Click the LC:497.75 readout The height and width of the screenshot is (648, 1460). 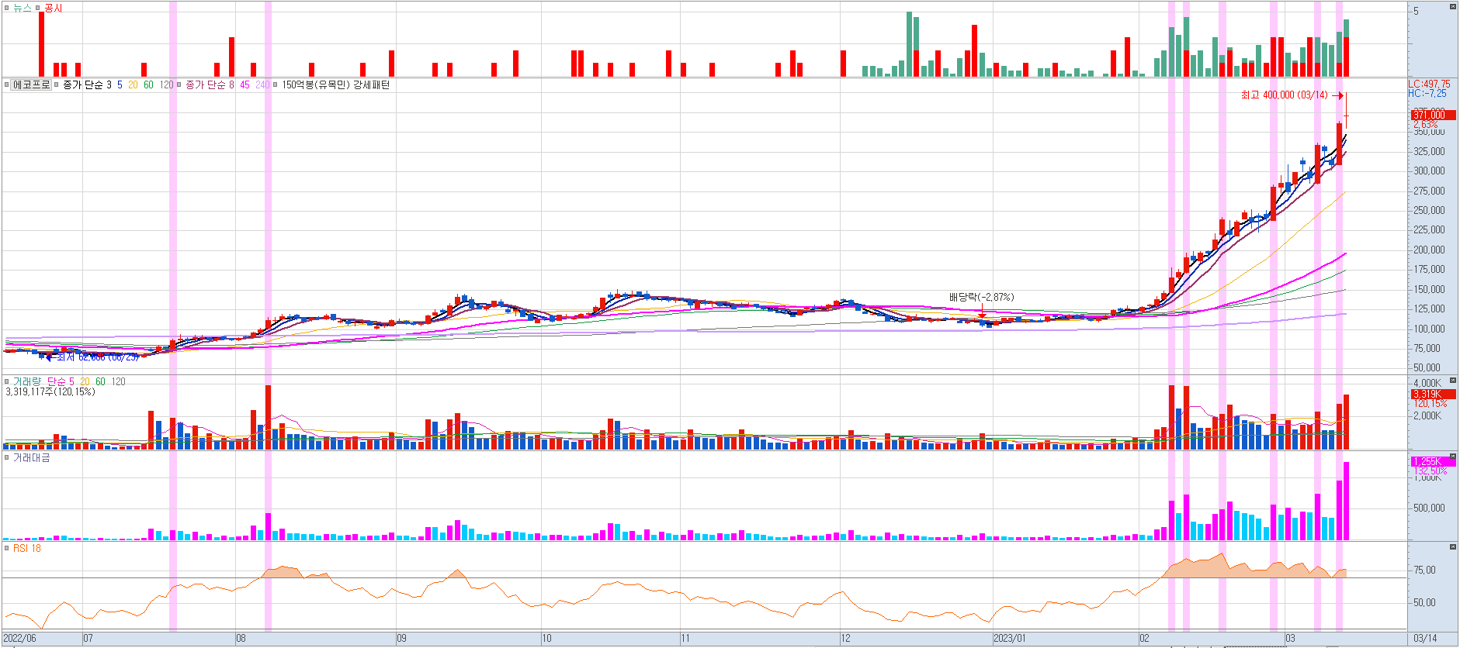click(1429, 84)
